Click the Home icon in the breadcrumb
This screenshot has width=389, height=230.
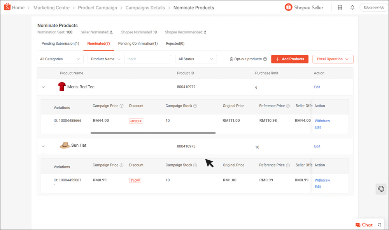tap(7, 7)
